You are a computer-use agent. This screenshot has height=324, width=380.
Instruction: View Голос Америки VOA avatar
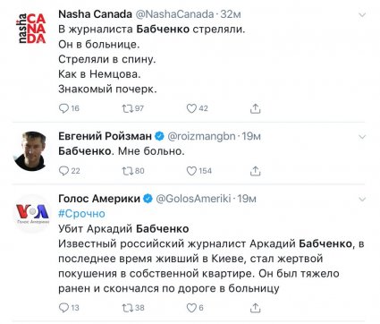[32, 213]
